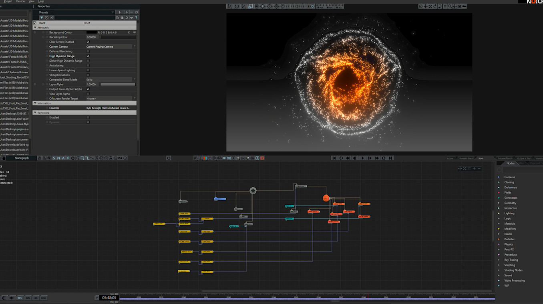Switch to the Nodegraph tab
543x304 pixels.
pos(22,158)
